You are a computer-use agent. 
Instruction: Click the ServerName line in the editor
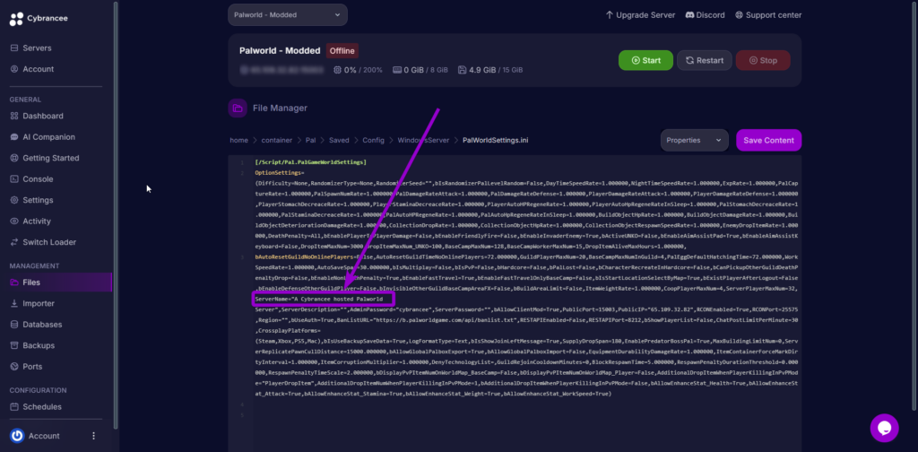325,298
